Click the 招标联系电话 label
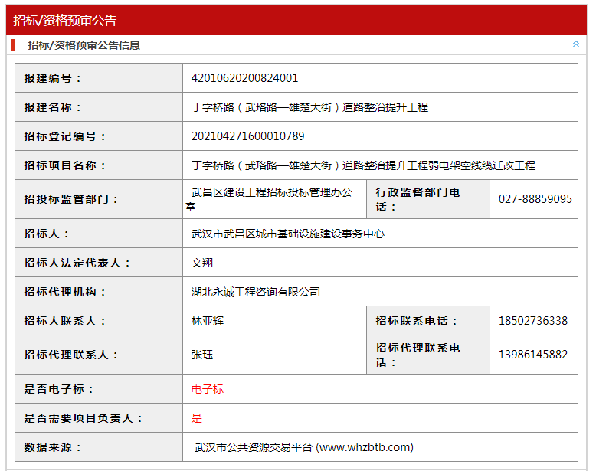 417,321
